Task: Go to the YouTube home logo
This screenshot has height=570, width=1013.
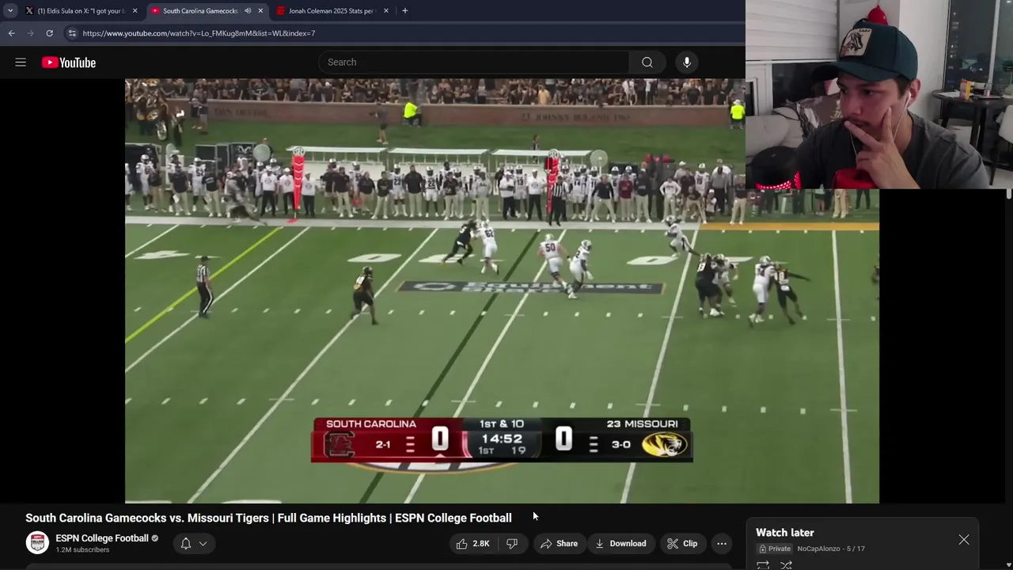Action: tap(69, 63)
